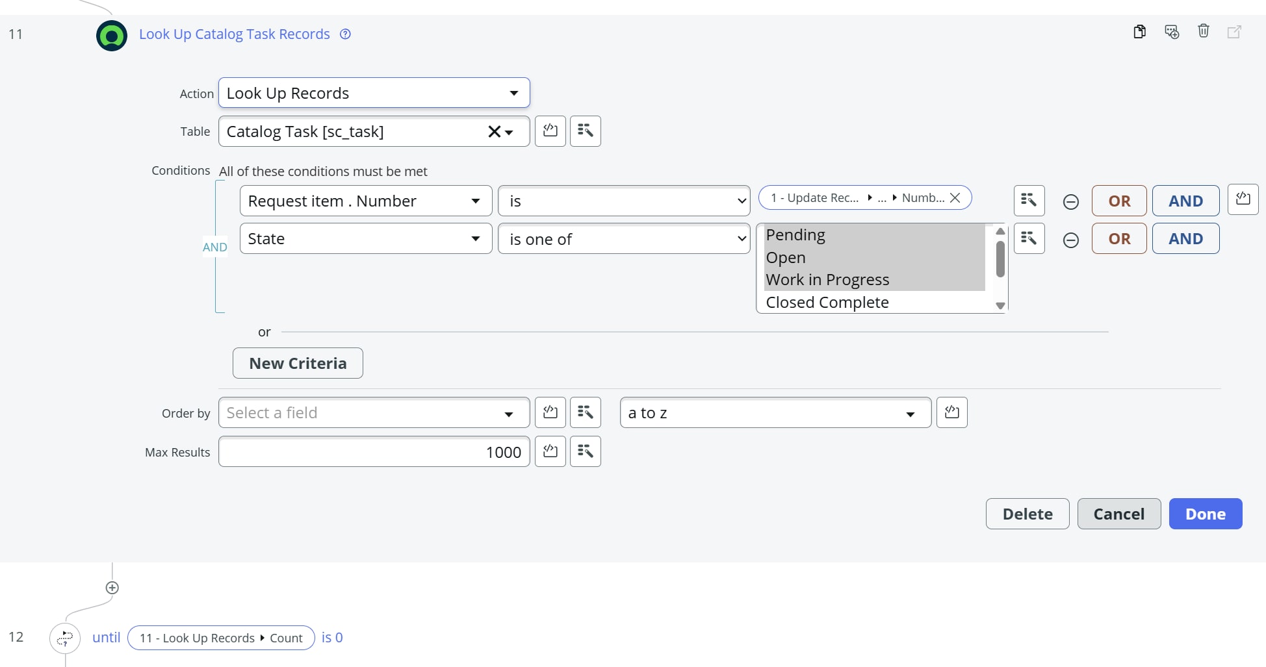This screenshot has height=667, width=1266.
Task: Click Done to save the action
Action: [x=1205, y=513]
